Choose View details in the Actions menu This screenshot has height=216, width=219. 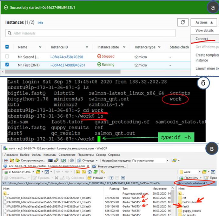click(204, 31)
